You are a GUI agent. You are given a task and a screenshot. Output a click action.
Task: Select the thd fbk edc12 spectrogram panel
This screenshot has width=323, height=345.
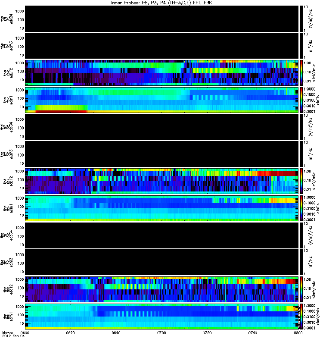162,181
